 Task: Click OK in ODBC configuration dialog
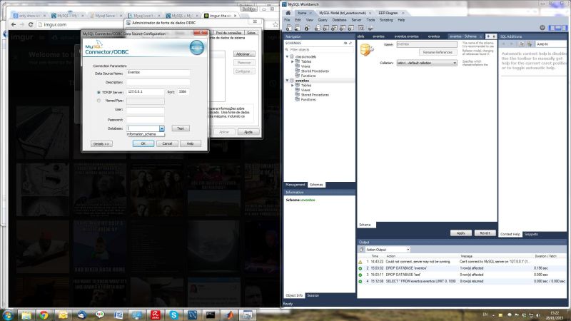pos(143,144)
